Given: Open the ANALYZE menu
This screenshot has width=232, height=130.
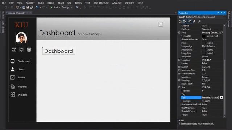Looking at the screenshot, I should pos(117,3).
